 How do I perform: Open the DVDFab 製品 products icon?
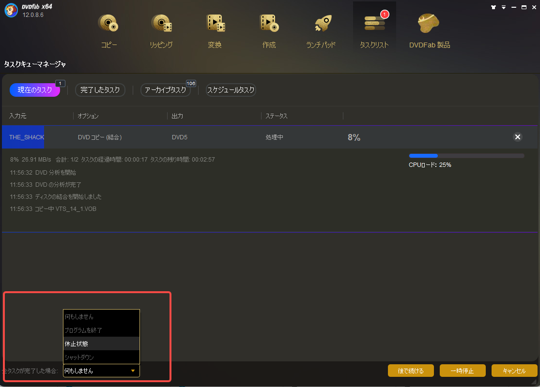tap(429, 23)
